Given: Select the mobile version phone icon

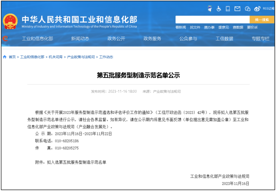Looking at the screenshot, I should [x=227, y=8].
